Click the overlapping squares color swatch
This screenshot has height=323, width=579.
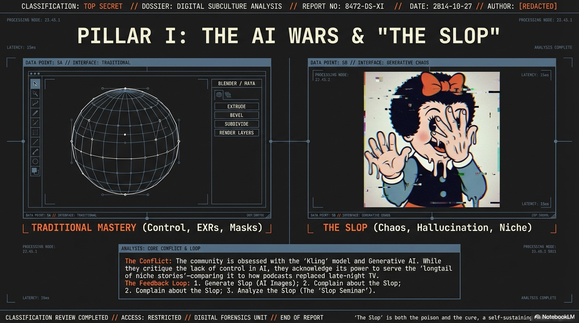point(35,171)
